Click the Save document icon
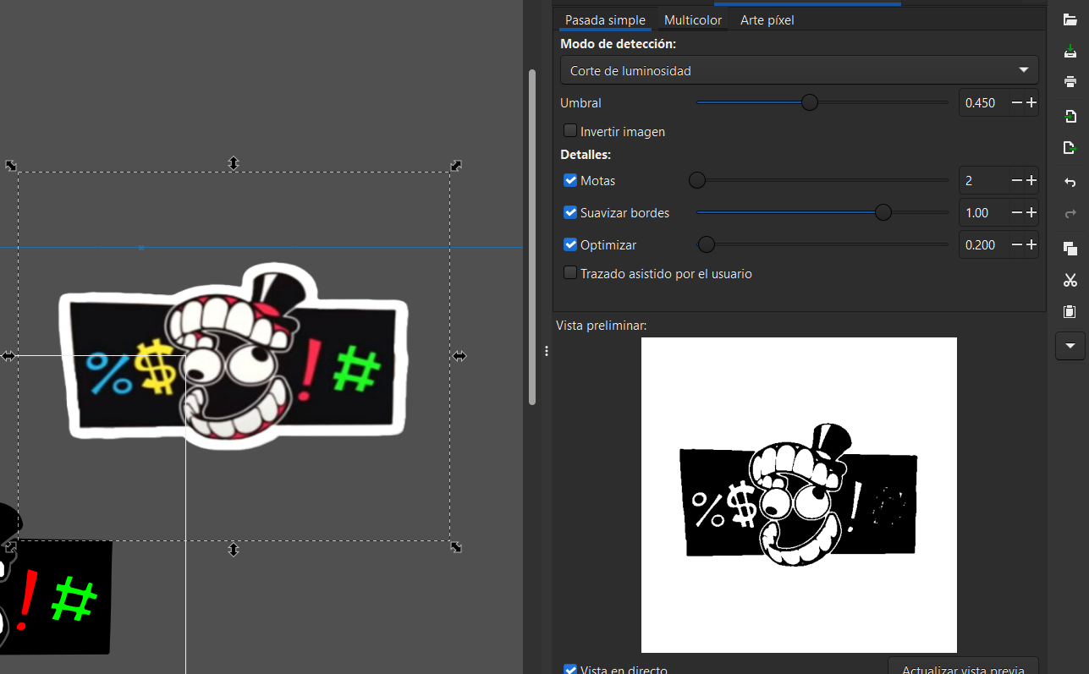1089x674 pixels. pyautogui.click(x=1070, y=52)
